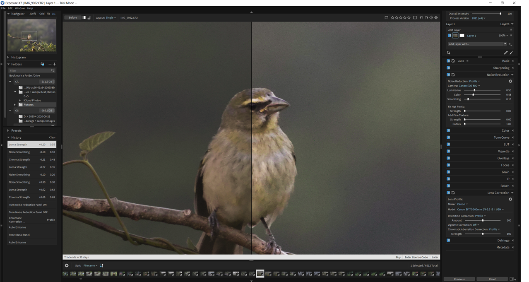The width and height of the screenshot is (529, 282).
Task: Open the Edit menu
Action: click(10, 7)
